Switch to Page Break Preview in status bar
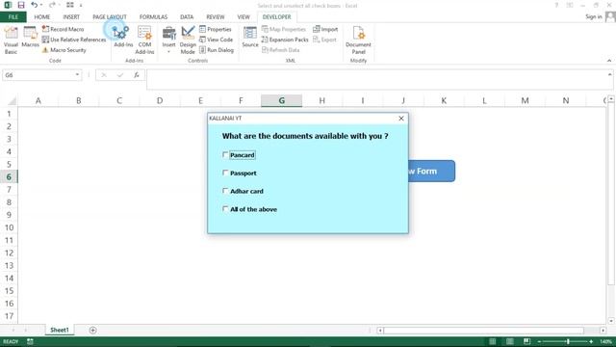Image resolution: width=616 pixels, height=347 pixels. 526,341
